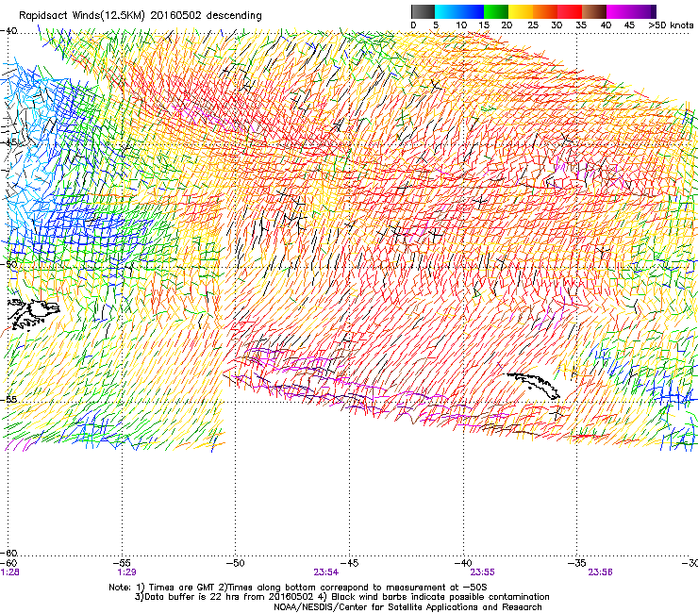Click the 'Rapidscat Winds(12.5KM) 20160502 descending' title
Viewport: 698px width, 613px height.
(x=141, y=16)
